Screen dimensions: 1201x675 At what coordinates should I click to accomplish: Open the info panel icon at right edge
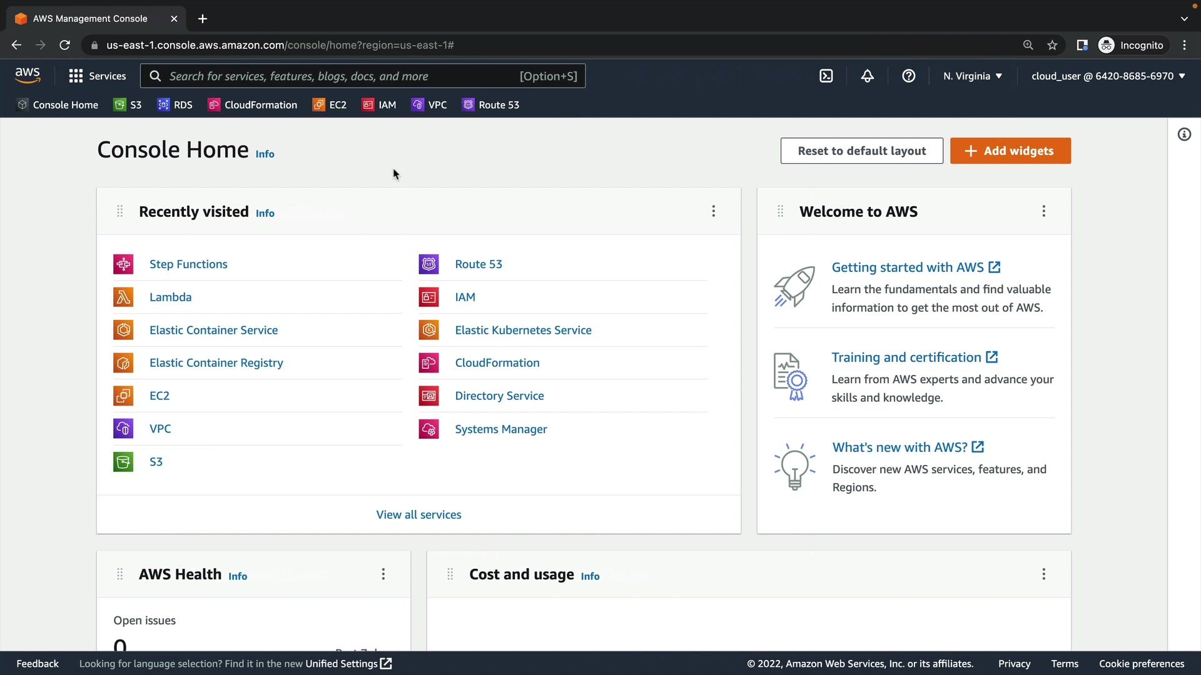click(1184, 134)
